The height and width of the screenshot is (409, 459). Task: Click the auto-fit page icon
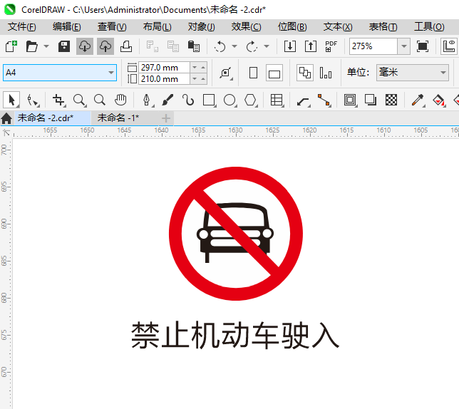[x=226, y=73]
